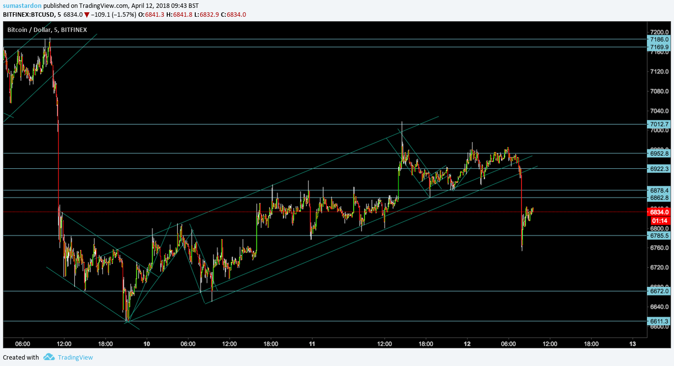Screen dimensions: 674x366
Task: Click the red current price label 6834.0
Action: pos(659,212)
